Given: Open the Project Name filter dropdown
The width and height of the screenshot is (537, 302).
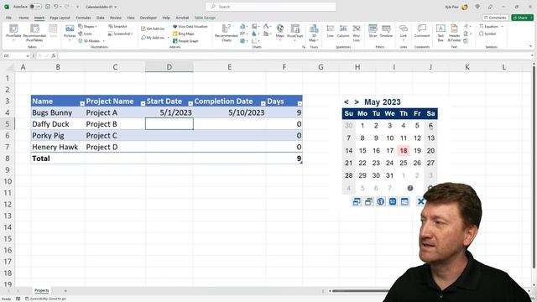Looking at the screenshot, I should [143, 103].
